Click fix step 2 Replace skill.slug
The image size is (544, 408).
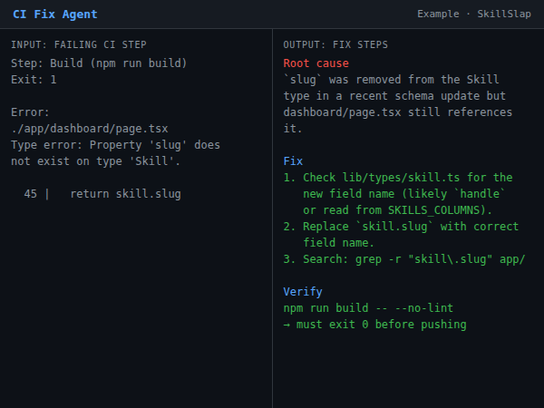401,235
